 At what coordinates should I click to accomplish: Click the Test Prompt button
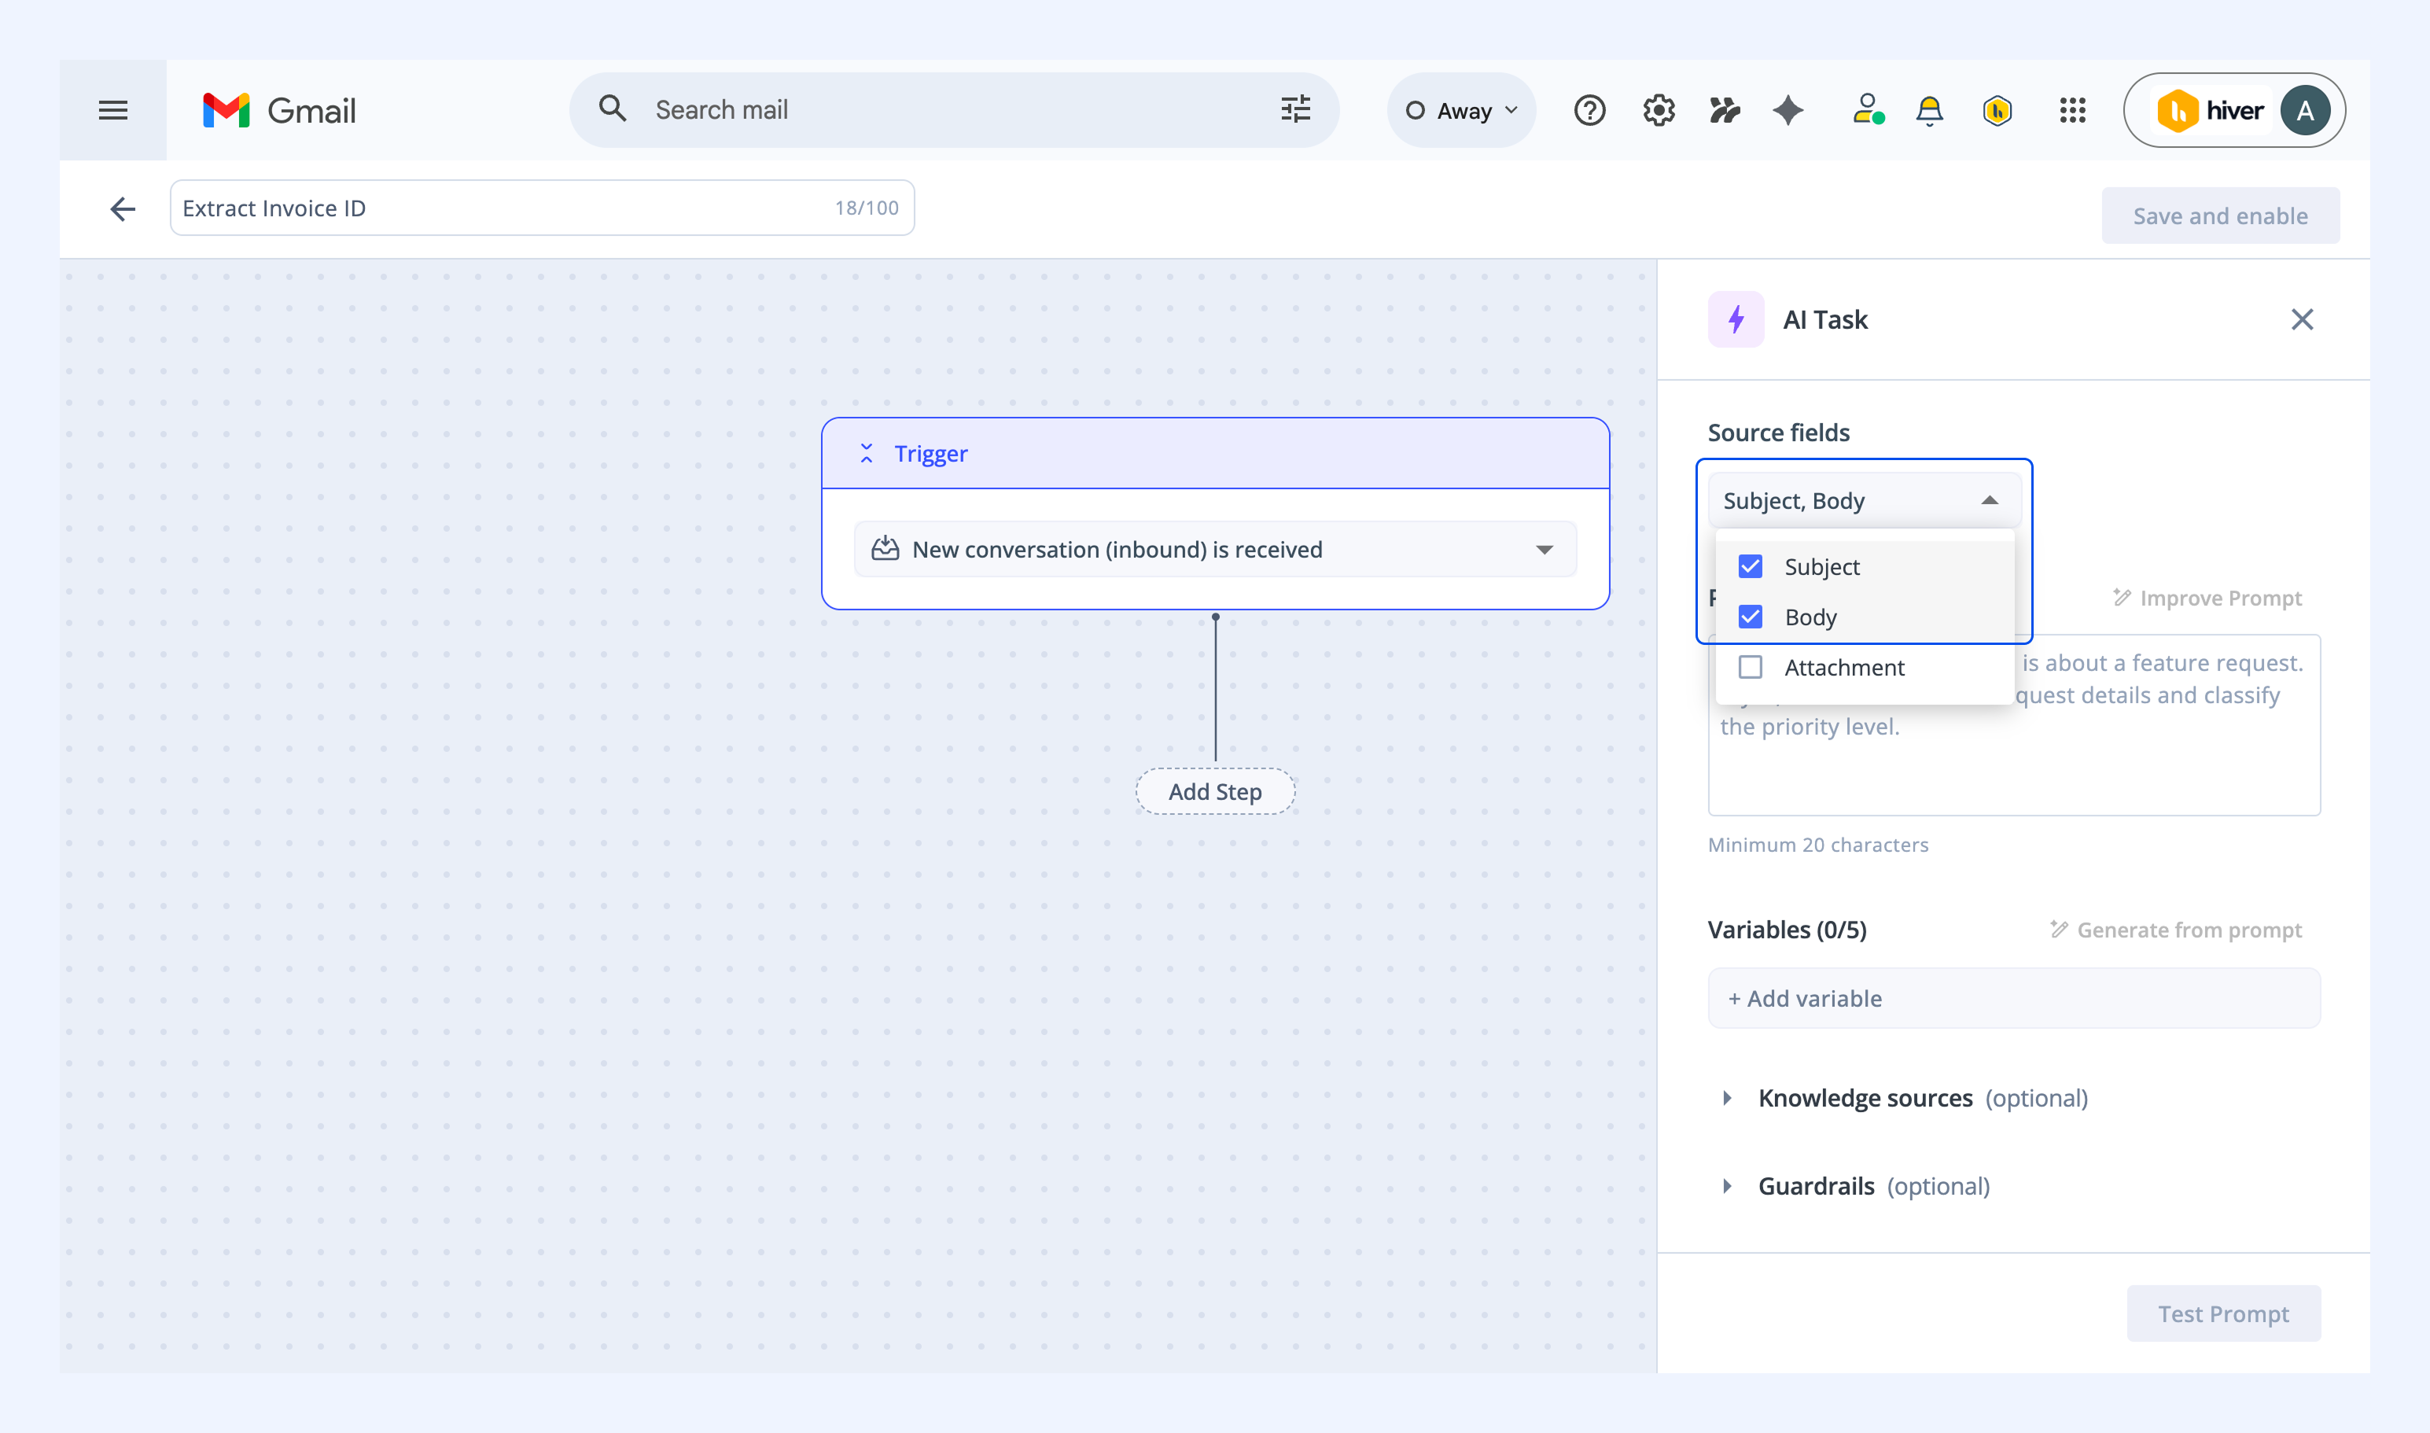pos(2223,1313)
